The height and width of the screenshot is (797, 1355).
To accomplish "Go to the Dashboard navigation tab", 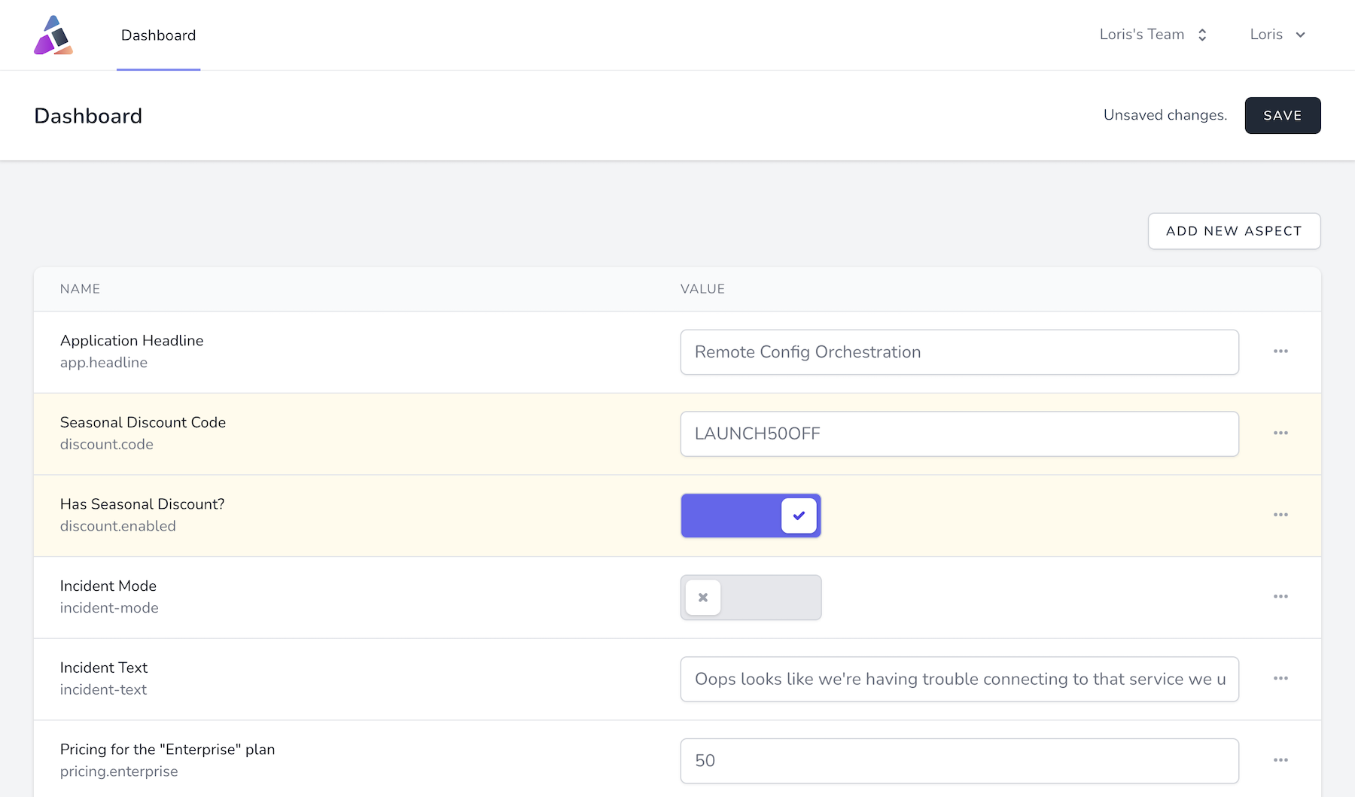I will pos(158,35).
